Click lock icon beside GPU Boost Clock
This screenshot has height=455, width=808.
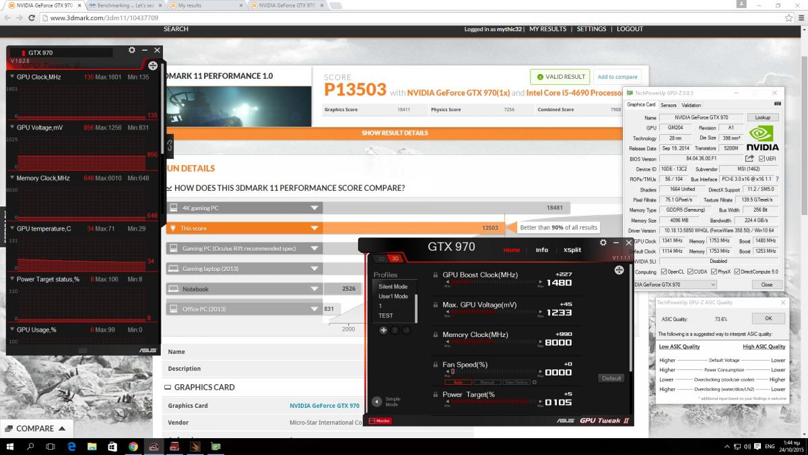coord(436,275)
